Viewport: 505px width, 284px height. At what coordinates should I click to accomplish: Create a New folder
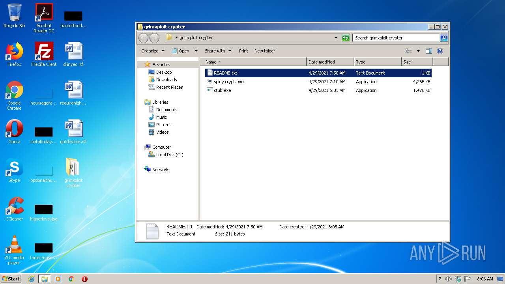265,51
